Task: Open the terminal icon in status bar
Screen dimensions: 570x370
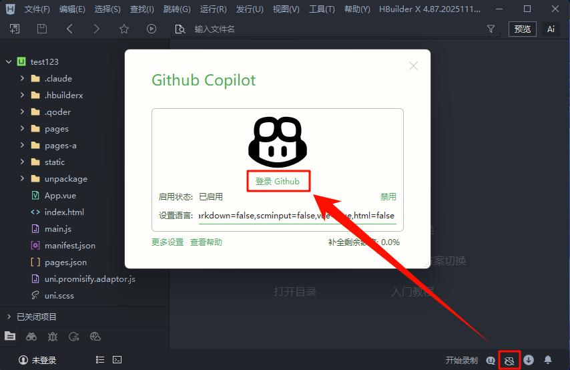Action: click(117, 360)
